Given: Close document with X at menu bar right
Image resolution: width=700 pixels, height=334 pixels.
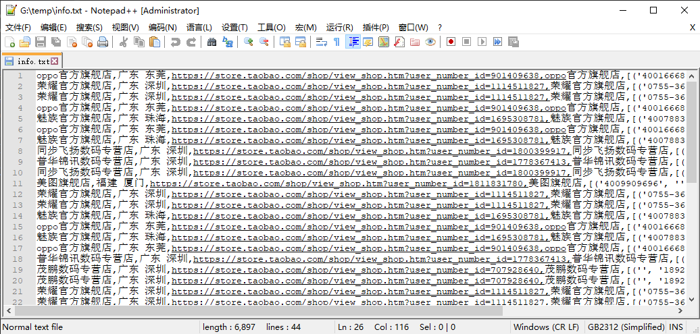Looking at the screenshot, I should point(693,27).
